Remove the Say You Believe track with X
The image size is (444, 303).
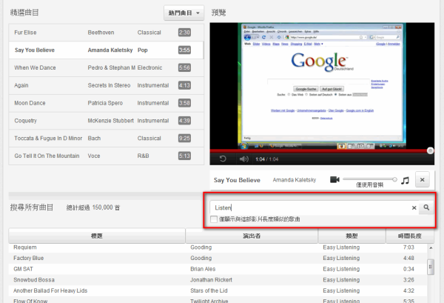point(423,180)
